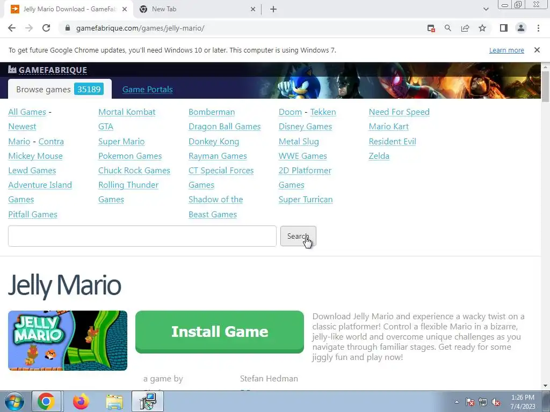
Task: Open the Windows Start menu
Action: point(14,401)
